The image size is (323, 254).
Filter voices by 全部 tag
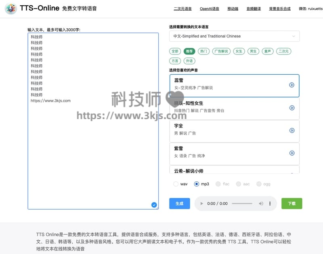click(x=175, y=51)
